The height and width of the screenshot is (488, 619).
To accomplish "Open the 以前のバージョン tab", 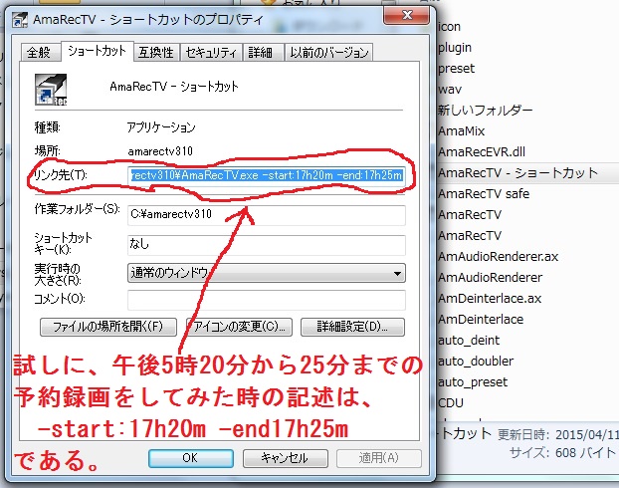I will [328, 52].
